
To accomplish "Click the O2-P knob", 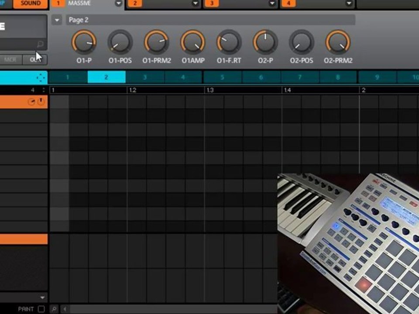I will click(265, 42).
